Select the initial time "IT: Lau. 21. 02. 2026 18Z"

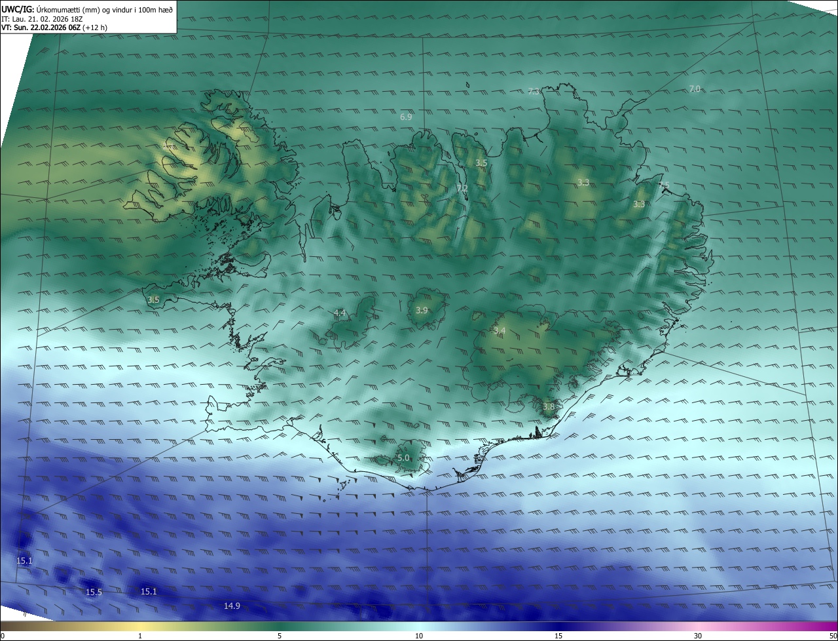(43, 20)
